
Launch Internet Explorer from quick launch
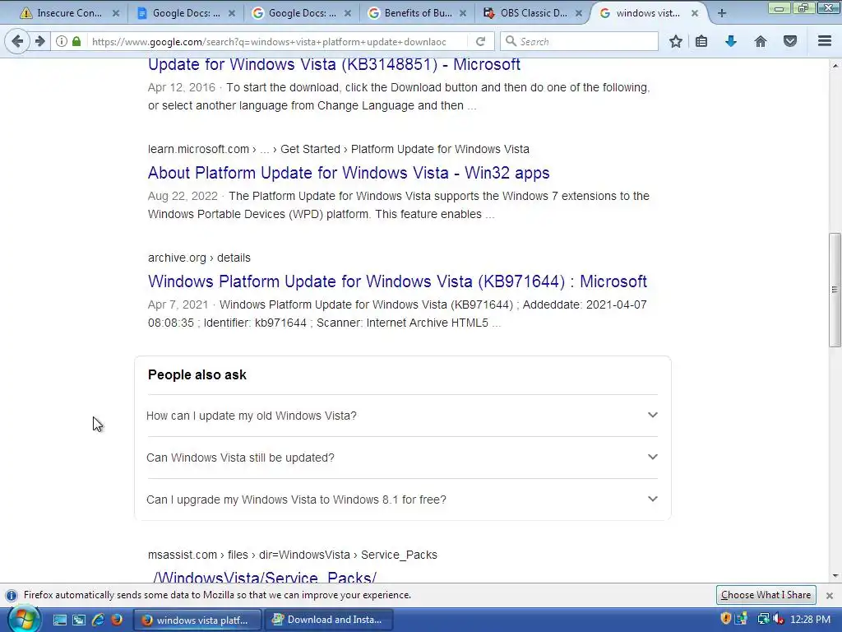98,620
